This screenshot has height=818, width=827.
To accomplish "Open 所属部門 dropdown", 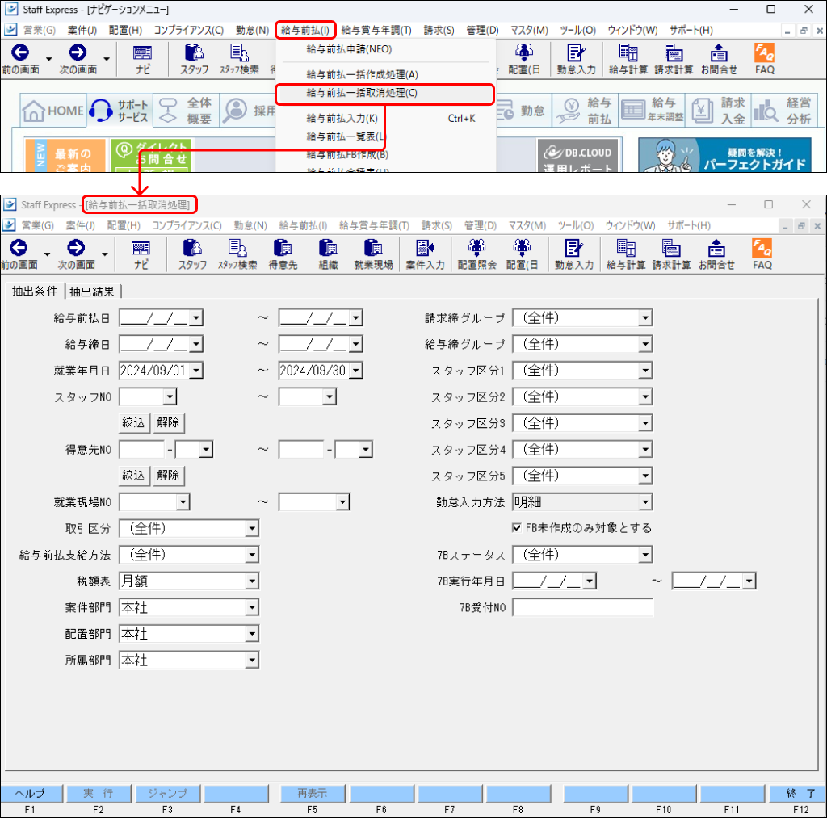I will pos(252,661).
